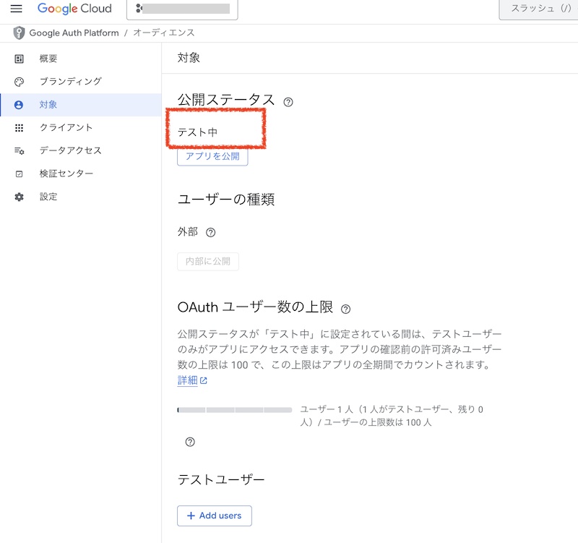Click the Google Auth Platform shield icon
The image size is (578, 543).
click(x=19, y=33)
